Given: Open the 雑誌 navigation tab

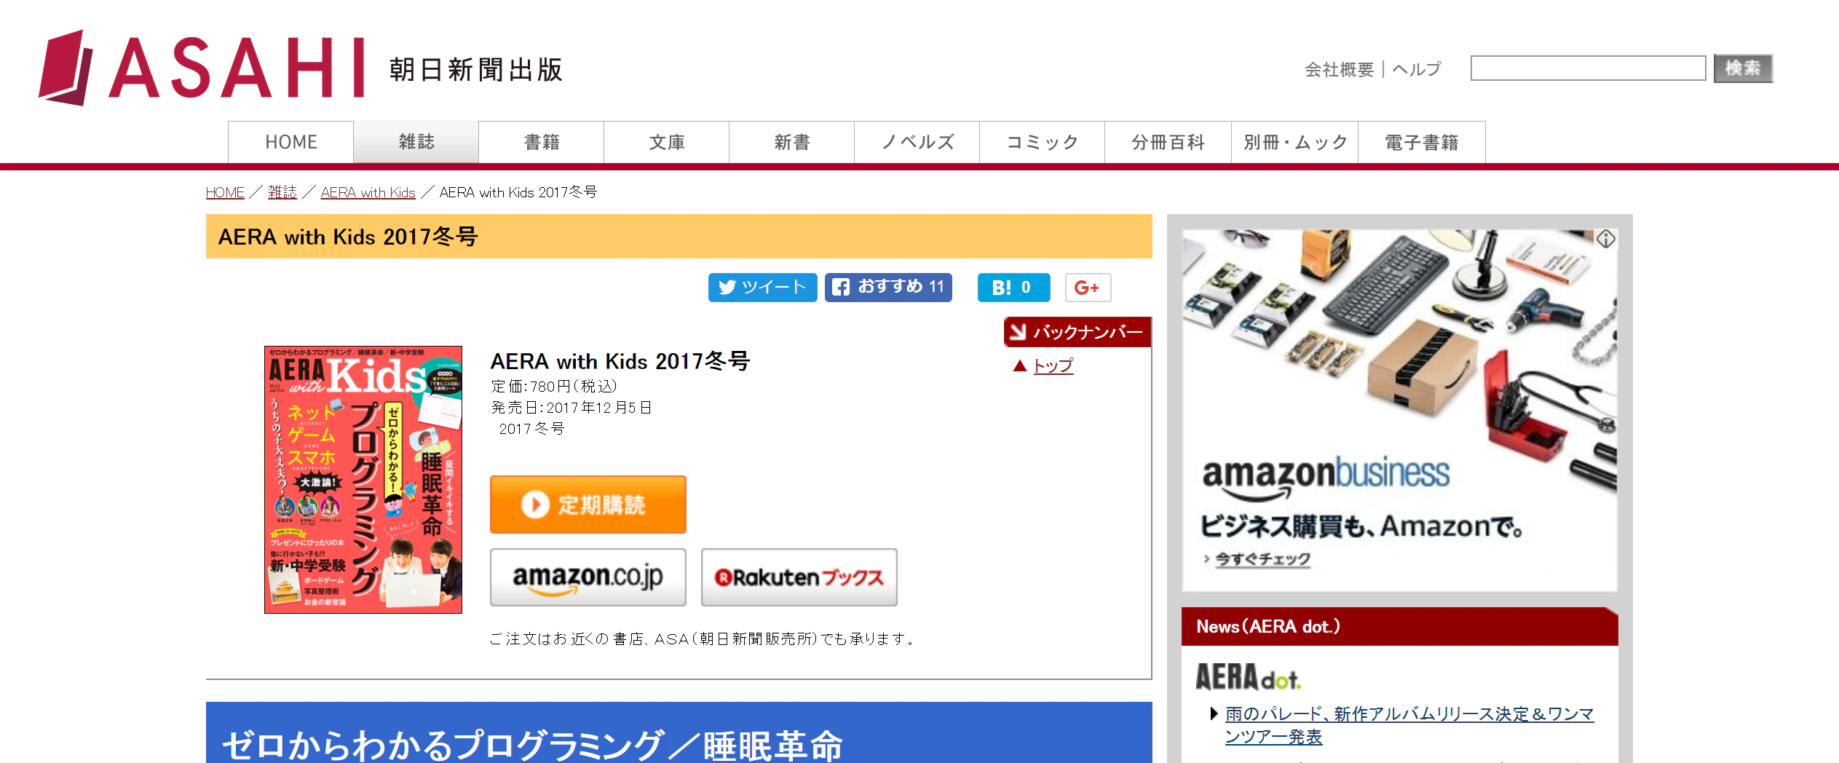Looking at the screenshot, I should tap(416, 142).
